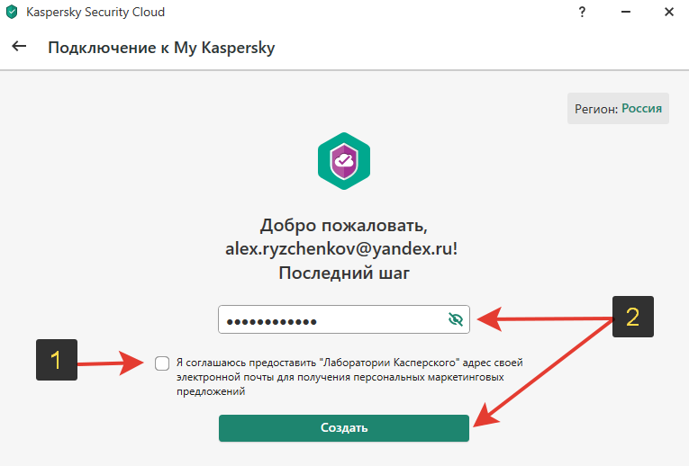689x466 pixels.
Task: Go back using the left arrow
Action: coord(19,46)
